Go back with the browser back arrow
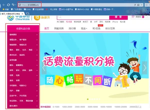This screenshot has width=150, height=110. 4,5
